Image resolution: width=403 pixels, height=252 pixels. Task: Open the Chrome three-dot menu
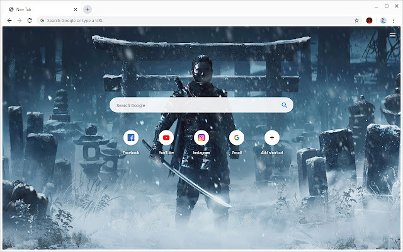click(394, 21)
